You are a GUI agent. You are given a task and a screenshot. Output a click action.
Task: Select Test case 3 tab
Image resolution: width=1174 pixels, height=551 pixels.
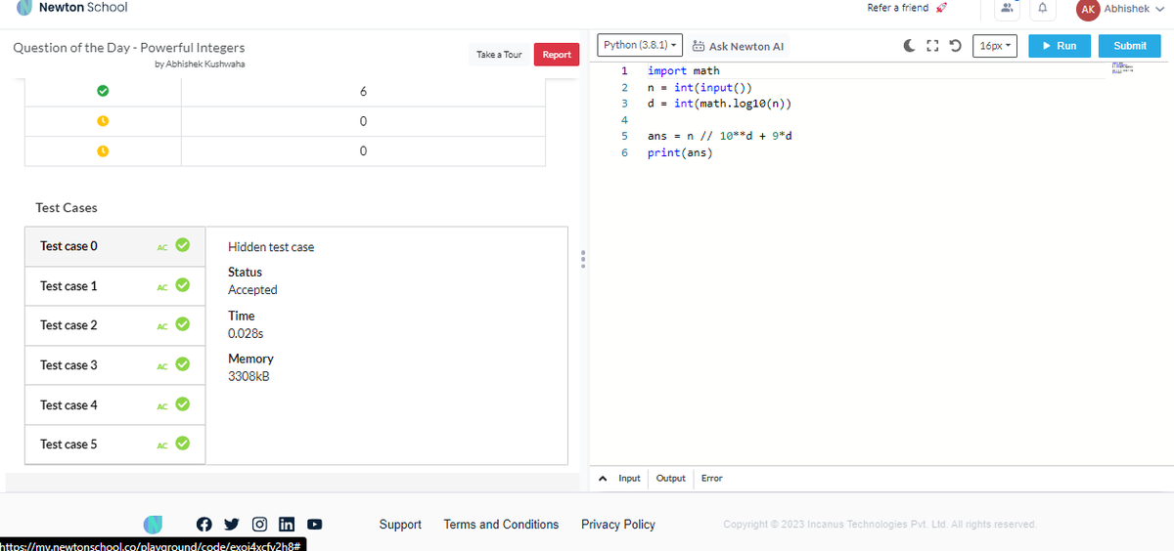click(115, 365)
